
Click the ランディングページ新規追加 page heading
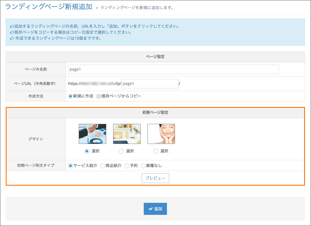(x=49, y=7)
